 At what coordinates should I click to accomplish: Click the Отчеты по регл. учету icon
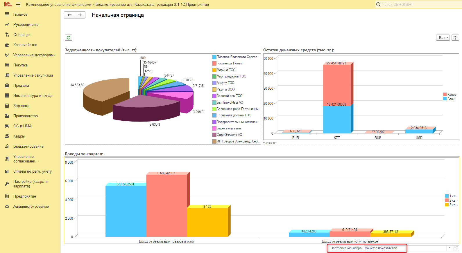click(7, 171)
